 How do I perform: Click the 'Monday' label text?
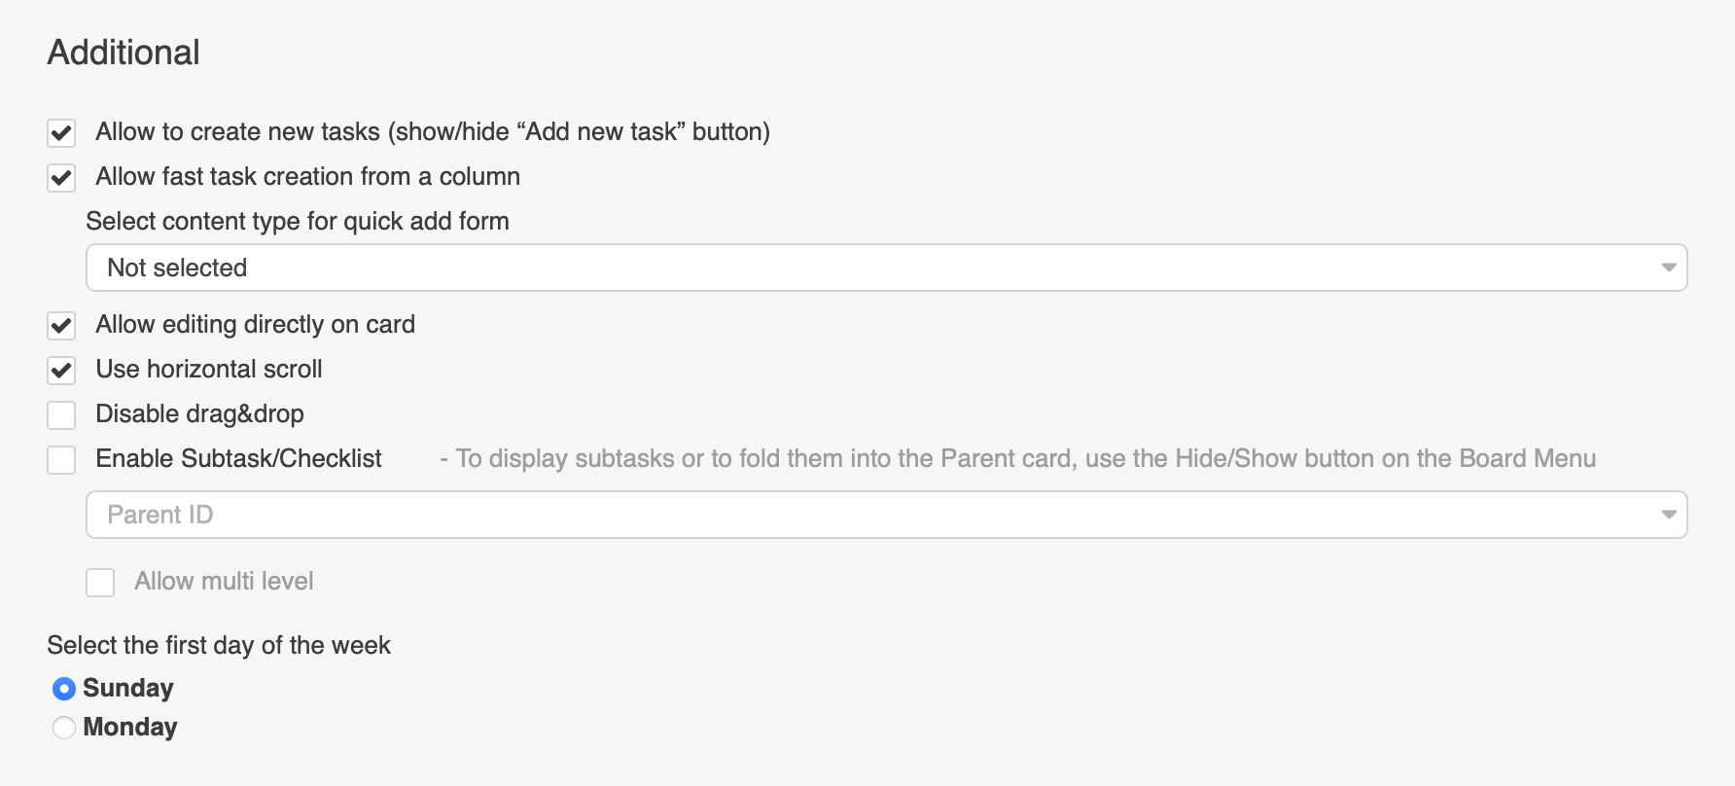tap(130, 728)
